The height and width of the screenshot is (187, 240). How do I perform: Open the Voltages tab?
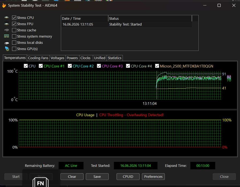click(x=58, y=58)
